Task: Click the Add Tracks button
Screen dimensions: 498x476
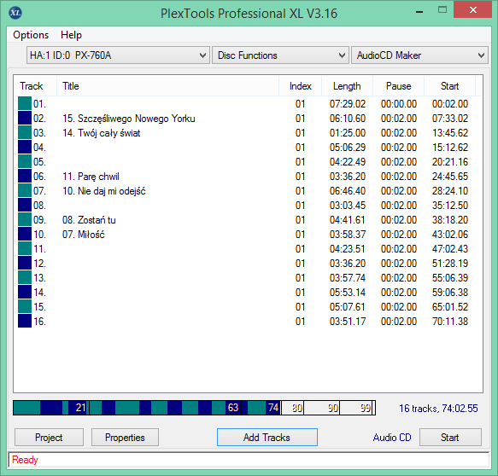Action: coord(267,438)
